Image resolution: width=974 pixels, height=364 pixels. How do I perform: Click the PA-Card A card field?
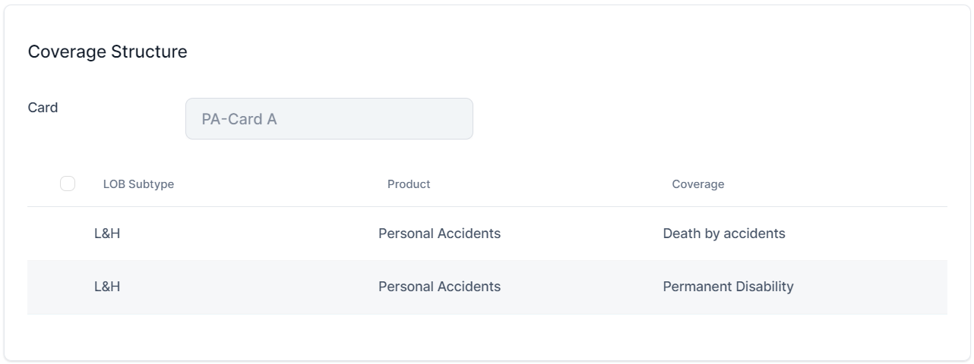pyautogui.click(x=329, y=119)
